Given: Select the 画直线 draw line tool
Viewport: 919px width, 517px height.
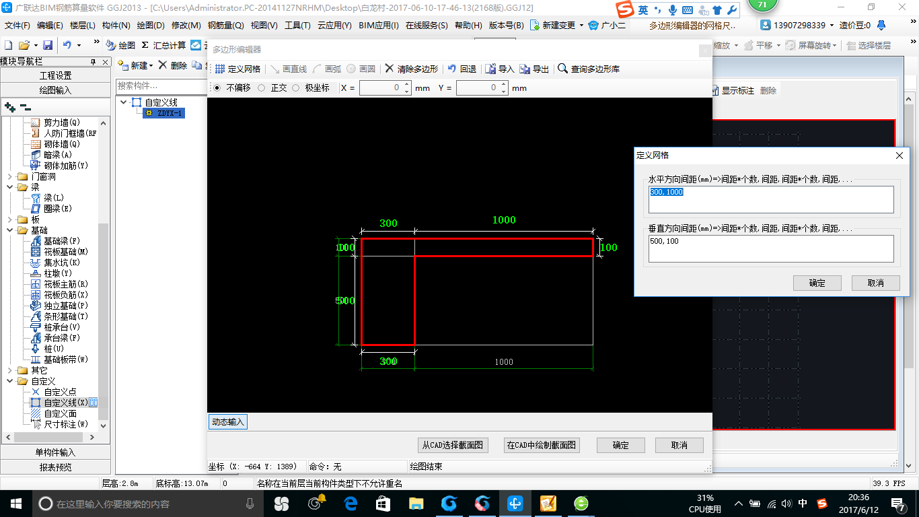Looking at the screenshot, I should (x=288, y=69).
